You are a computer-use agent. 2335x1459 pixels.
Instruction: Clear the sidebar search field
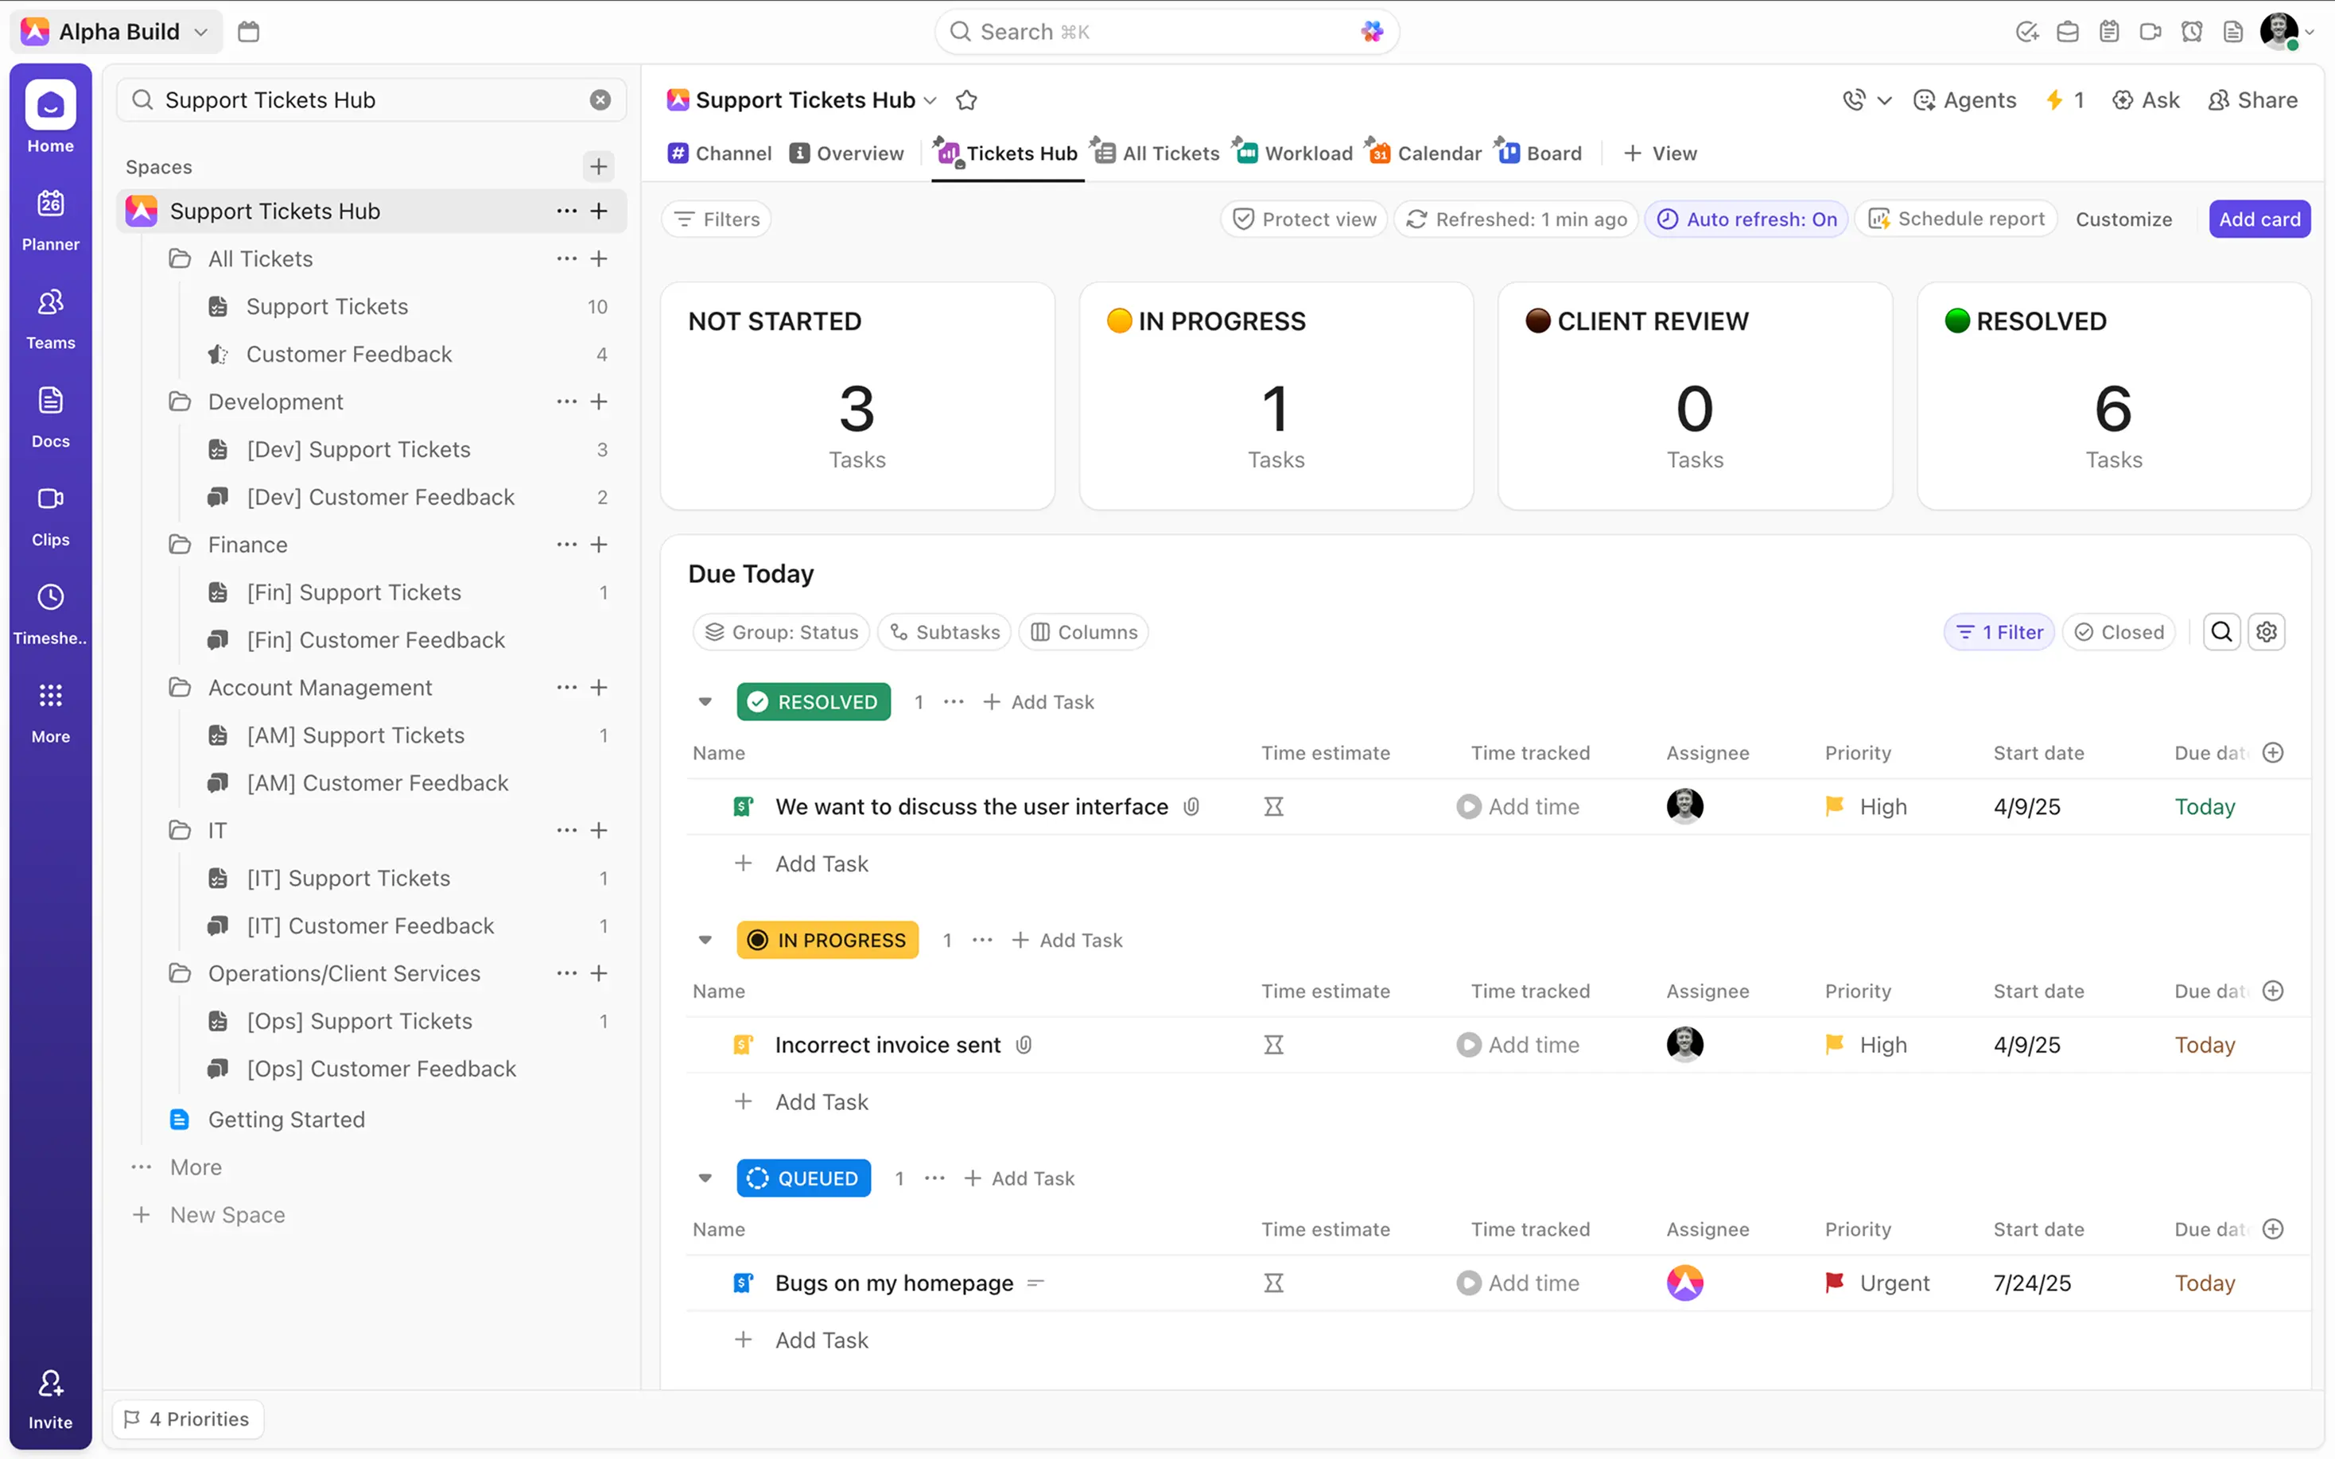[600, 100]
